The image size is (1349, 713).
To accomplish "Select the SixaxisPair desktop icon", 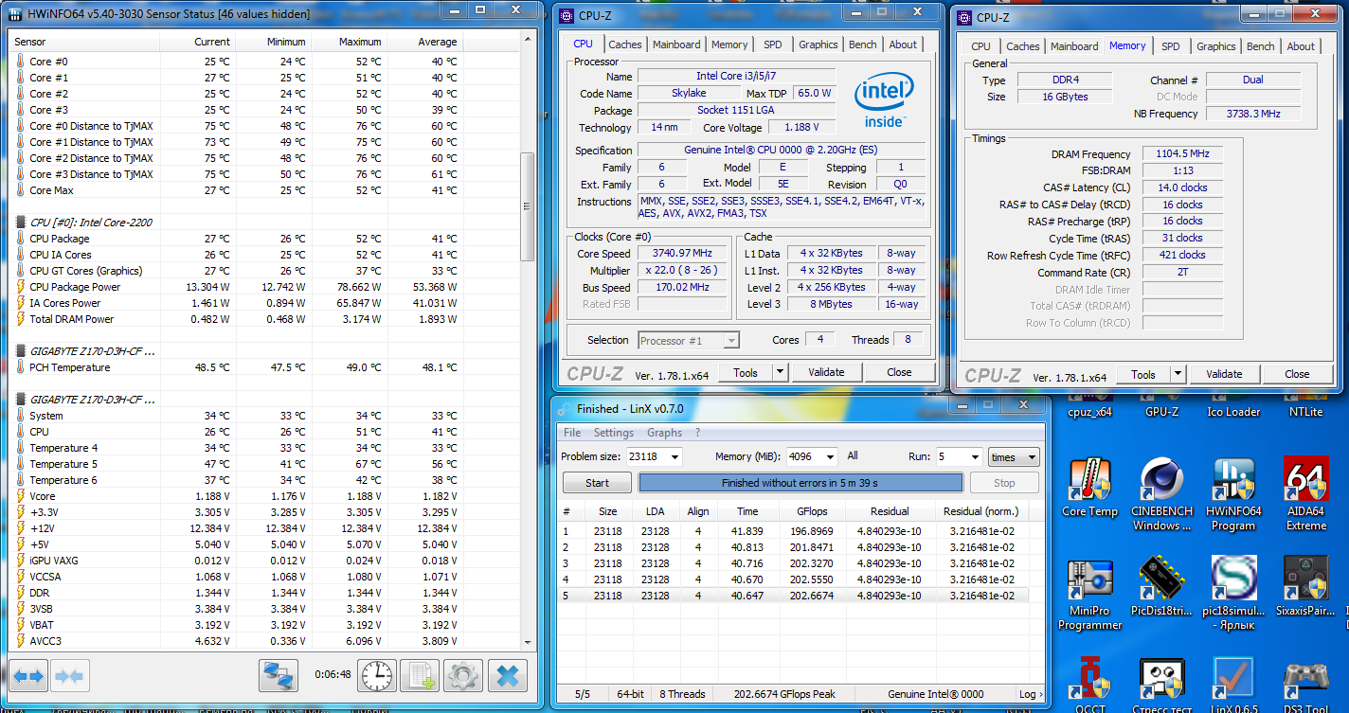I will 1305,587.
